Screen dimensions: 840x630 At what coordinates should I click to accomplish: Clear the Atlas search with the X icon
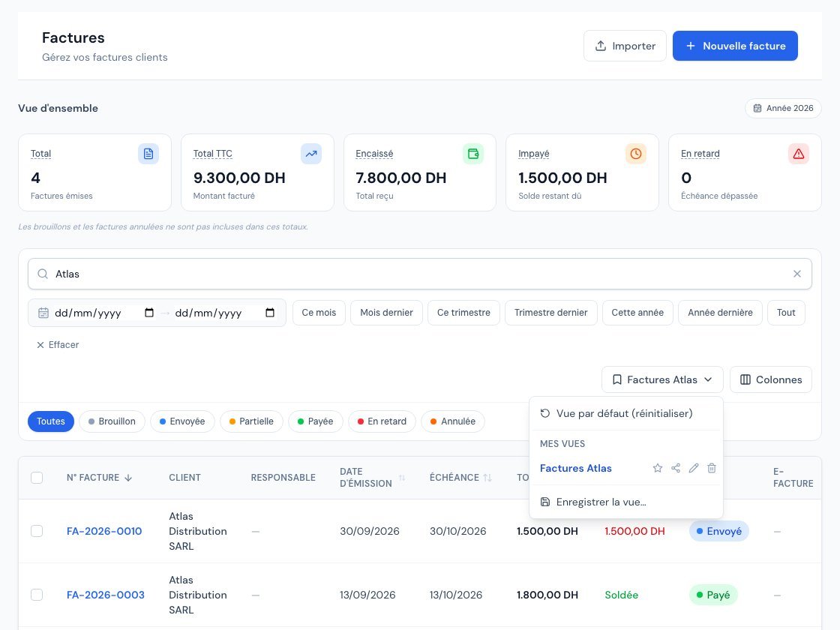click(797, 274)
